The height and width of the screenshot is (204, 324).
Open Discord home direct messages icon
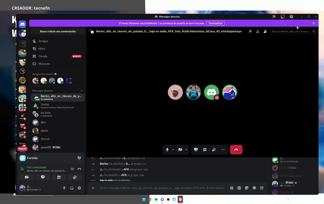point(22,24)
